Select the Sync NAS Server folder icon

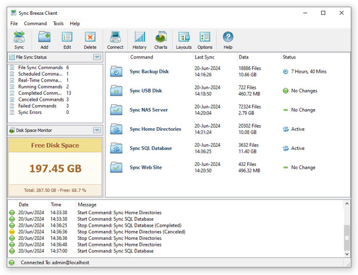point(116,110)
